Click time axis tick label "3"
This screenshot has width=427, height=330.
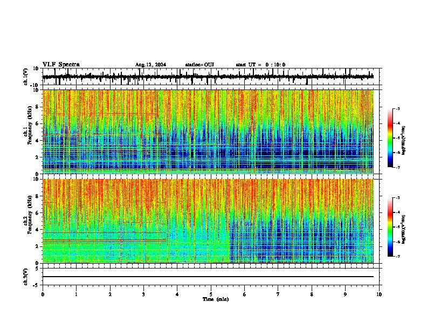click(143, 294)
